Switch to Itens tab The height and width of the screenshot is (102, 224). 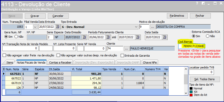(10, 62)
